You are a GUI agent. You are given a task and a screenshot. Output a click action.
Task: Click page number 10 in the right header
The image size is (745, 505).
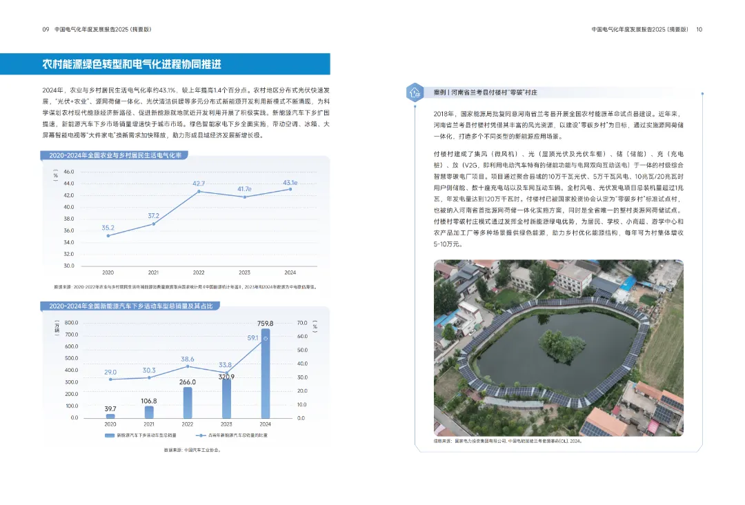[699, 30]
